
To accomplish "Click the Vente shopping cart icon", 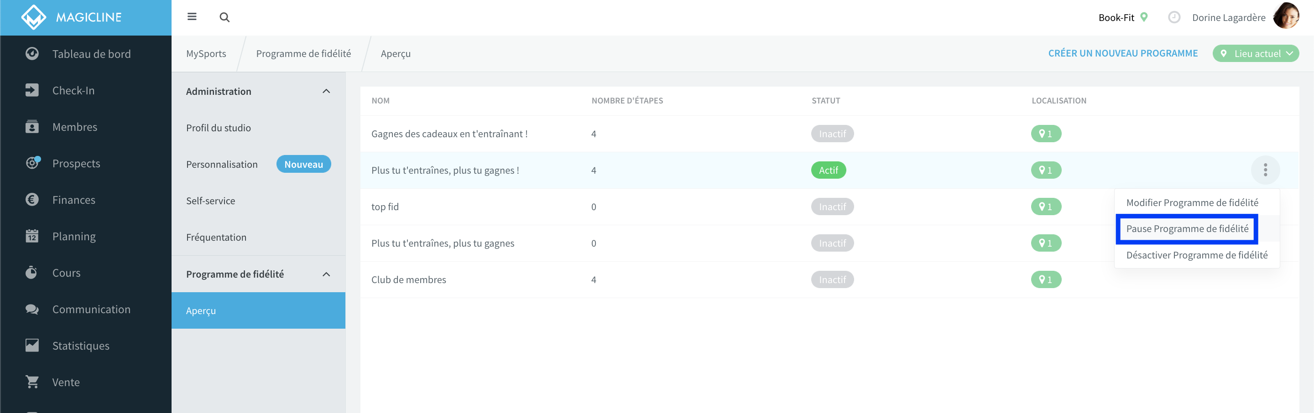I will pyautogui.click(x=32, y=382).
